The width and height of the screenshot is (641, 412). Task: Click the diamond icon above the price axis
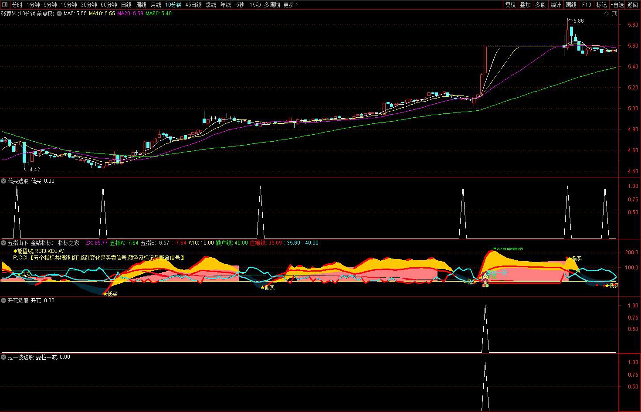606,14
